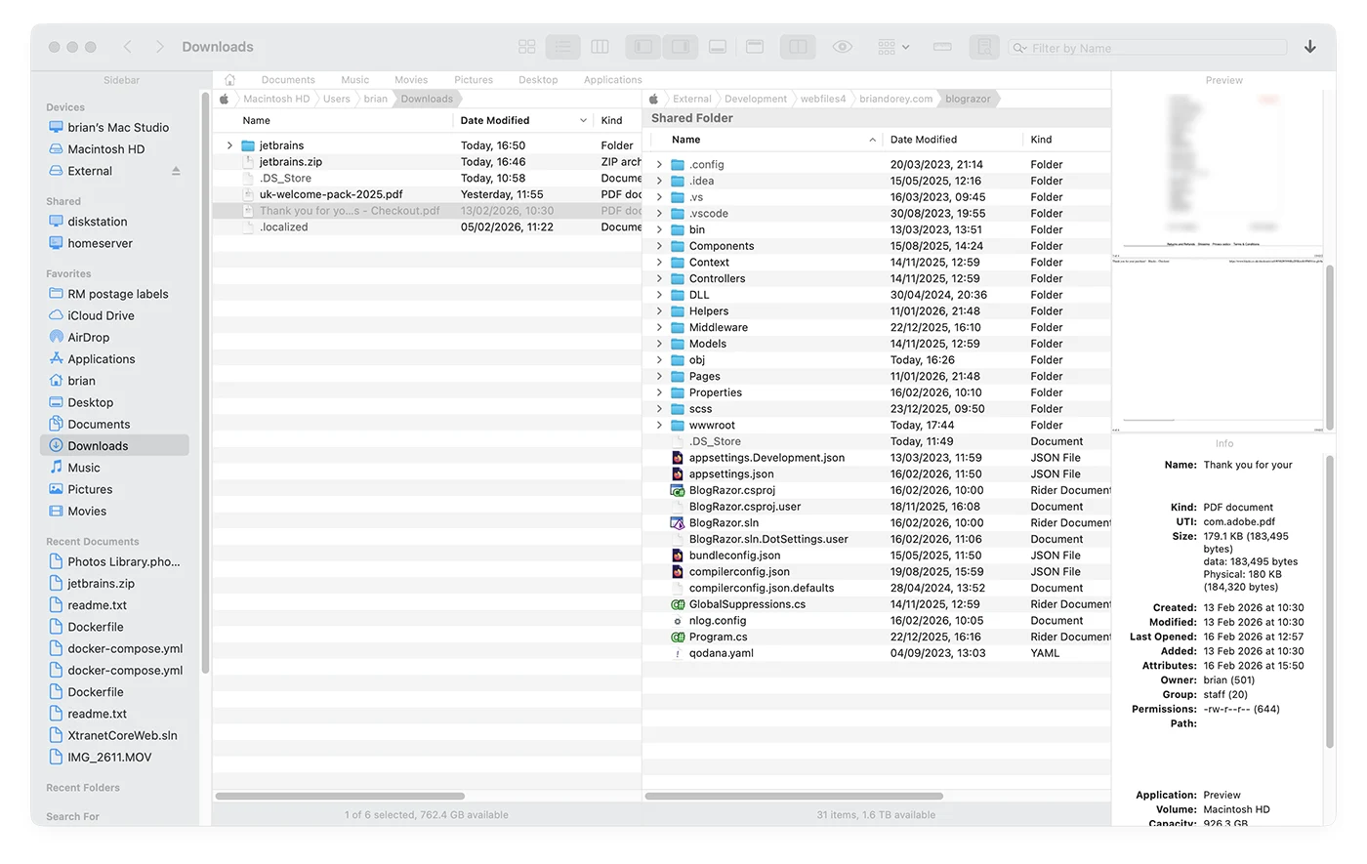Select list view in toolbar

[563, 47]
